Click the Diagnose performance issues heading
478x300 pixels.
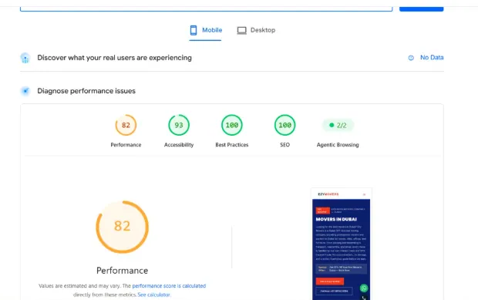[x=86, y=91]
